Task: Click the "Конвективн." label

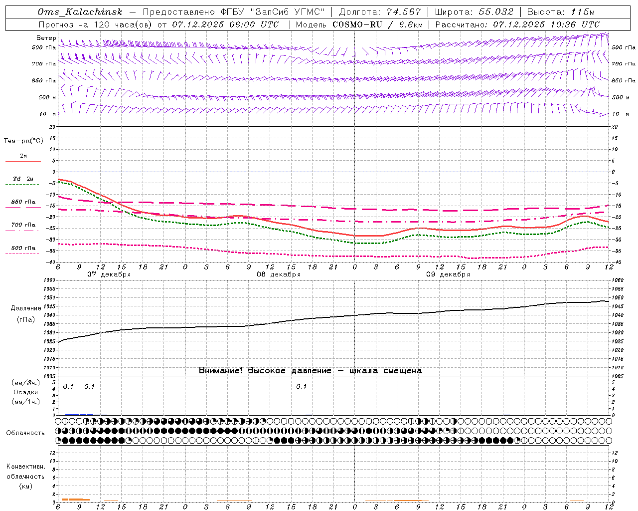Action: (26, 467)
